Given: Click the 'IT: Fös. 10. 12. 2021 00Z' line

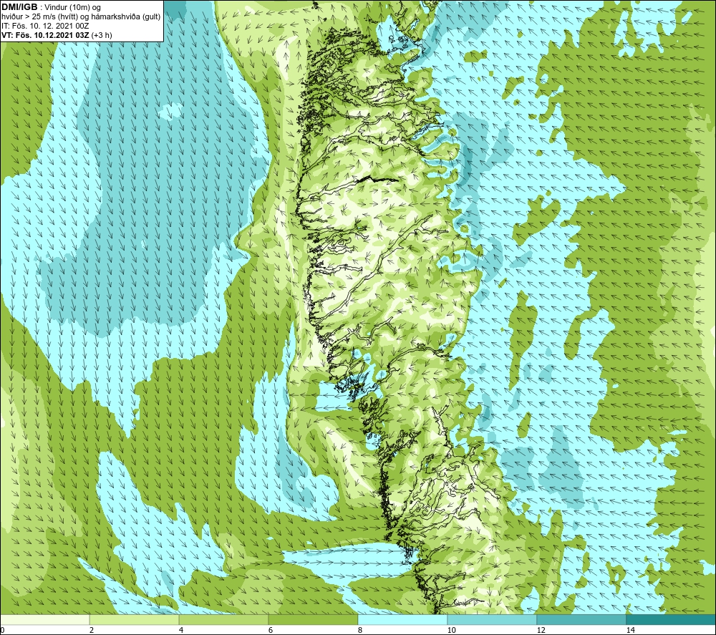Looking at the screenshot, I should (x=45, y=26).
